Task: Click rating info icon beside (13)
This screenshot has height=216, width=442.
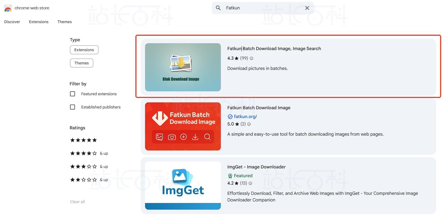Action: point(250,183)
